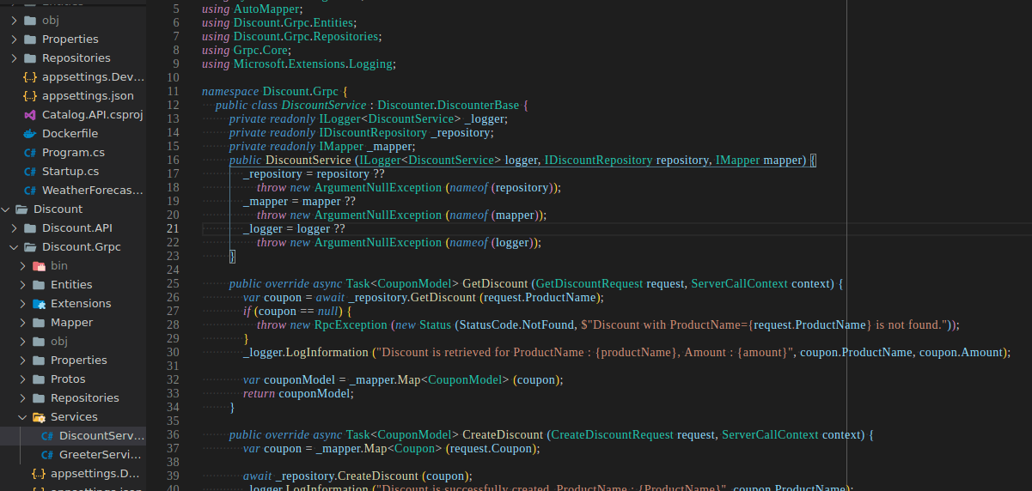Click 'IMapper _mapper' declaration on line 15
1032x491 pixels.
(365, 146)
